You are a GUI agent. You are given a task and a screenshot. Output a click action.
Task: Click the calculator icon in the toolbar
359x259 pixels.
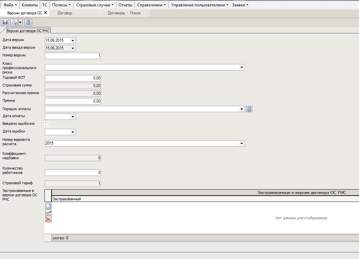[x=28, y=22]
